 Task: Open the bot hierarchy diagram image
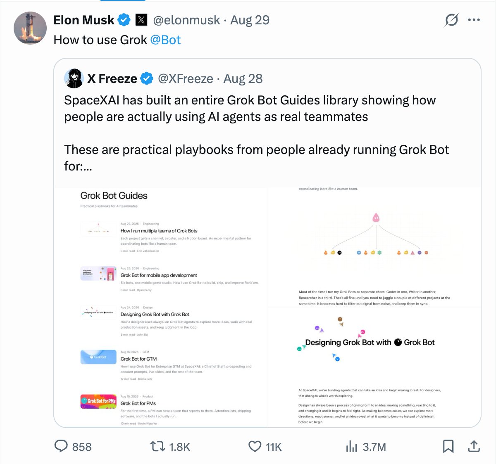(x=374, y=247)
